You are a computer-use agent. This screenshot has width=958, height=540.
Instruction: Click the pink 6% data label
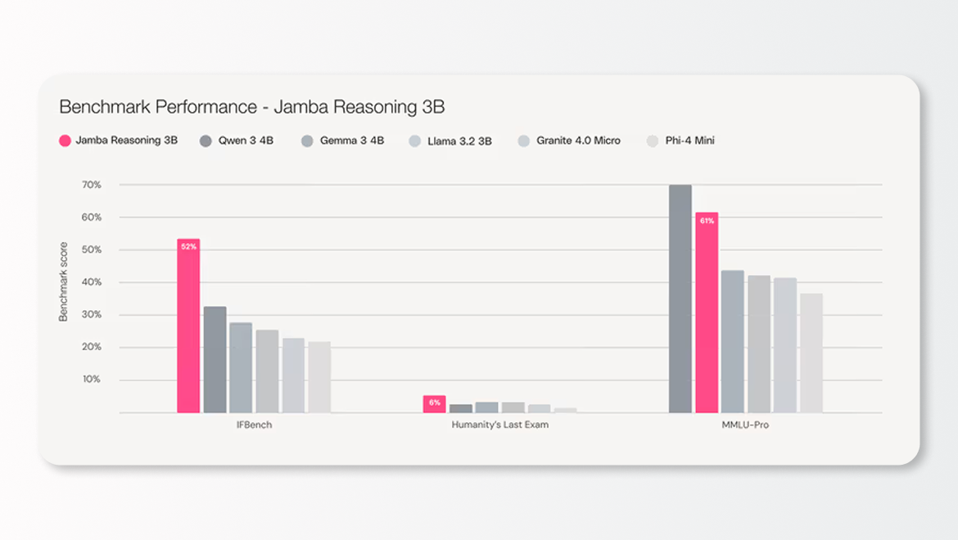[x=433, y=403]
